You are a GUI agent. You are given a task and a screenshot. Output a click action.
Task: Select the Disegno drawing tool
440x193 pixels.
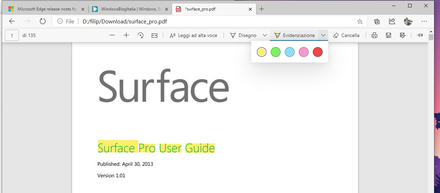(243, 35)
